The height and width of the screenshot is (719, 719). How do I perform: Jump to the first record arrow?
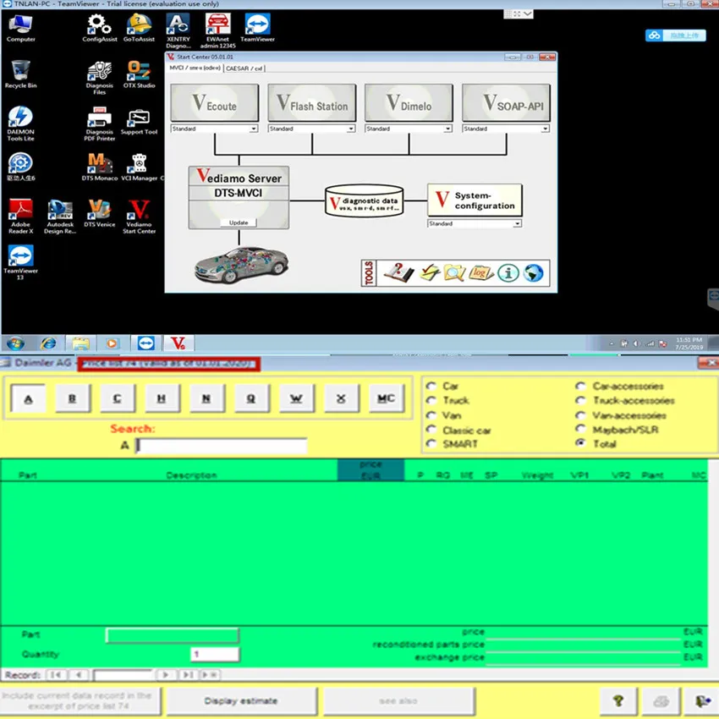pos(56,674)
